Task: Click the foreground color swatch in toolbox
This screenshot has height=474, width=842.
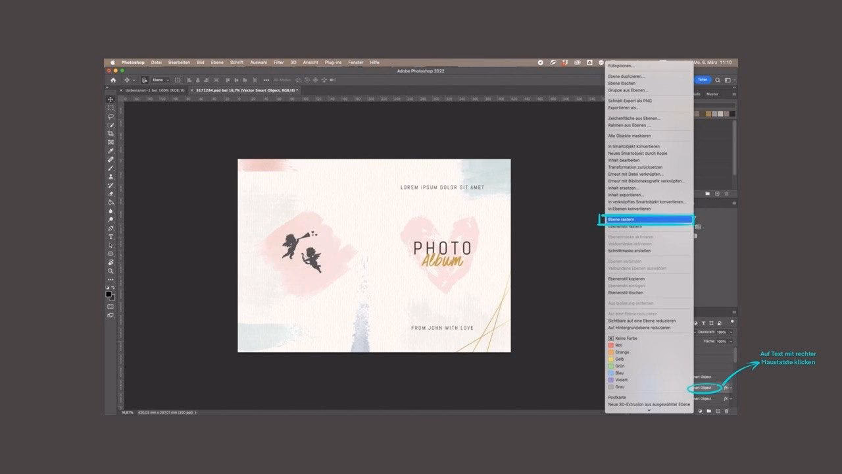Action: click(109, 294)
